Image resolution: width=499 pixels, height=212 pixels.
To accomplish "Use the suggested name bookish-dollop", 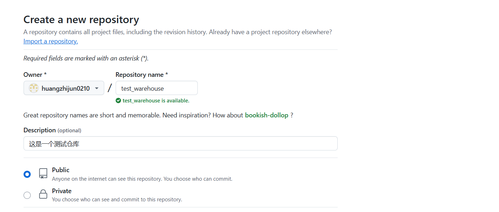I will point(267,115).
